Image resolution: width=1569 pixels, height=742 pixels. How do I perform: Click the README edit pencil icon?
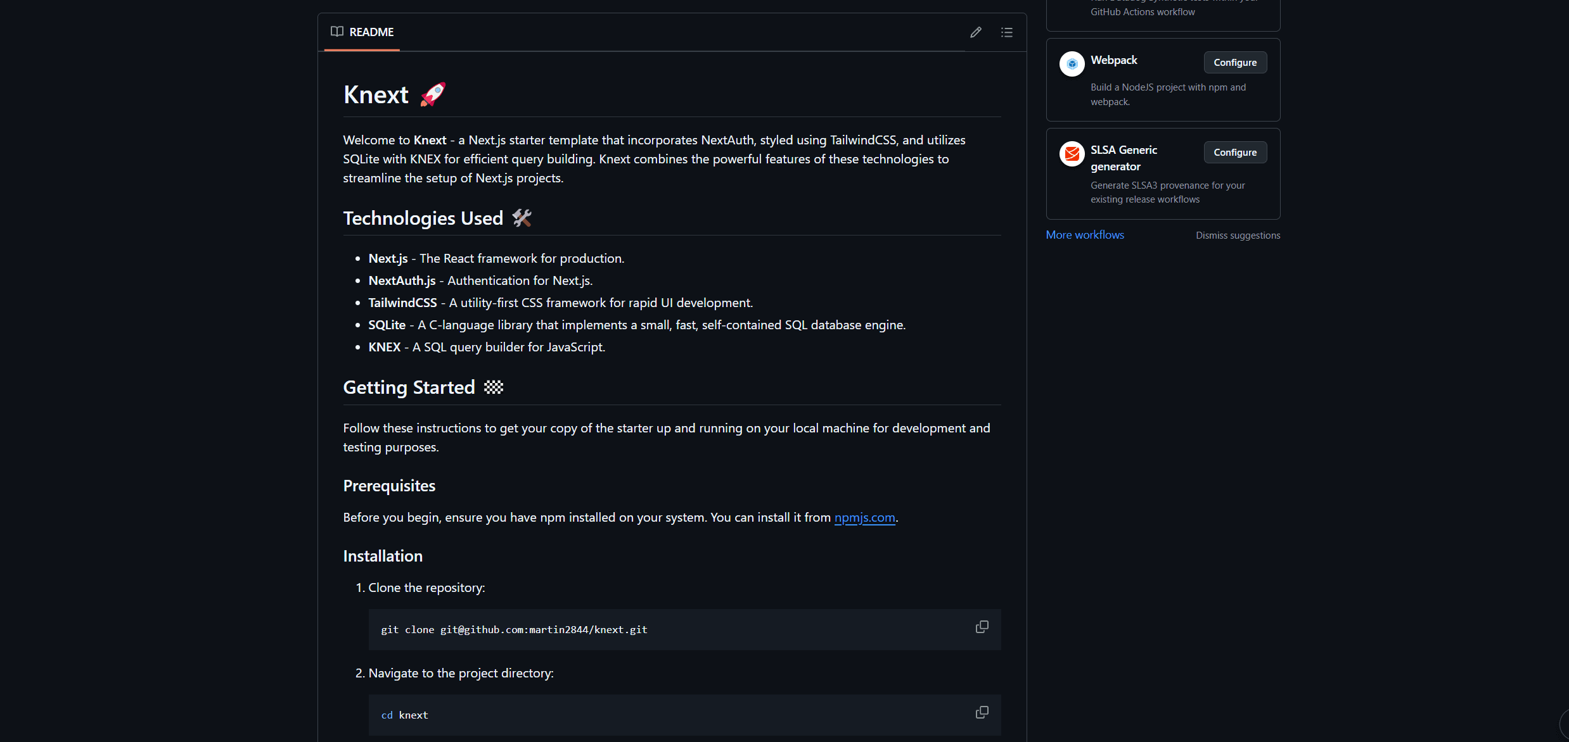coord(976,32)
